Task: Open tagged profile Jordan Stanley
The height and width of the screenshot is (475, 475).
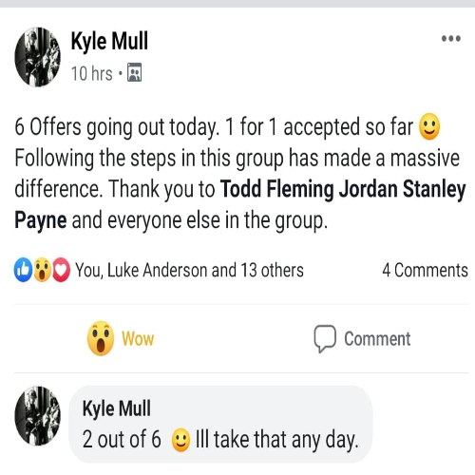Action: [402, 189]
